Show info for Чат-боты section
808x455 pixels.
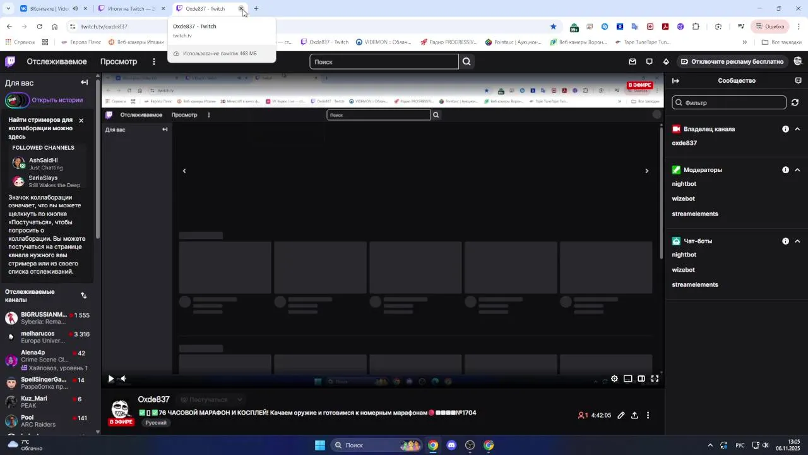[x=785, y=241]
